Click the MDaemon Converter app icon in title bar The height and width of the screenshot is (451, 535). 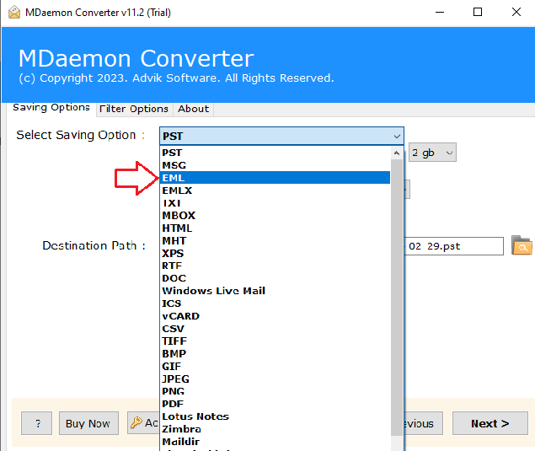14,13
